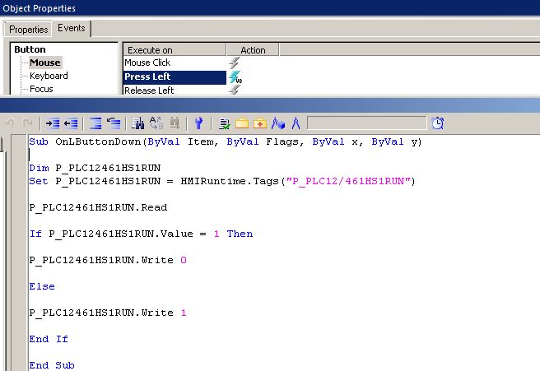Click the 'Else' keyword line
Viewport: 540px width, 371px height.
tap(42, 286)
